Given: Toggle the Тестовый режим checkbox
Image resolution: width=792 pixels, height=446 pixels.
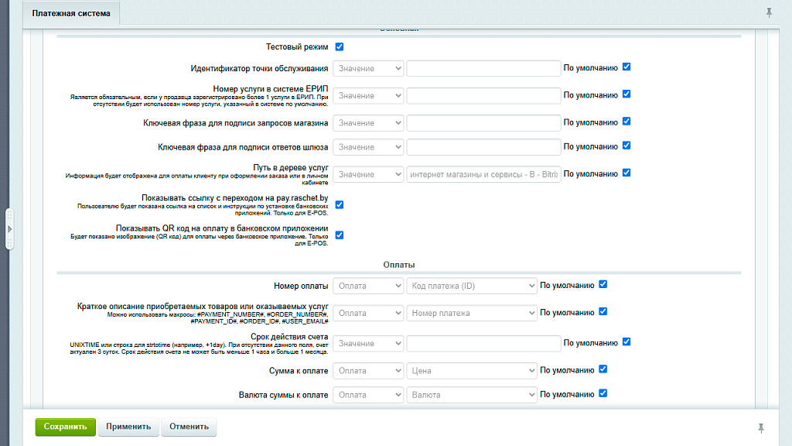Looking at the screenshot, I should (340, 47).
